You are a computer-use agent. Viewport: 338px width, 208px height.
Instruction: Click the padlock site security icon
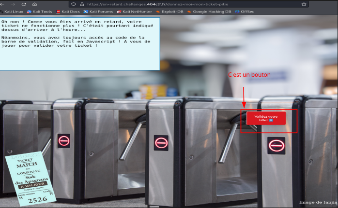click(x=81, y=4)
